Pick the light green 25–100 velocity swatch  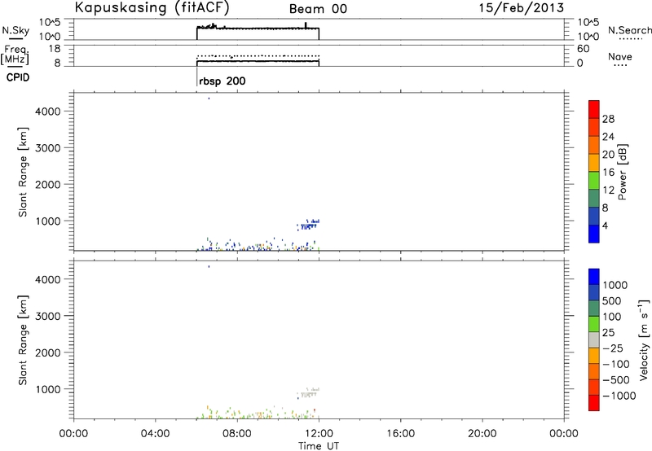(x=594, y=324)
